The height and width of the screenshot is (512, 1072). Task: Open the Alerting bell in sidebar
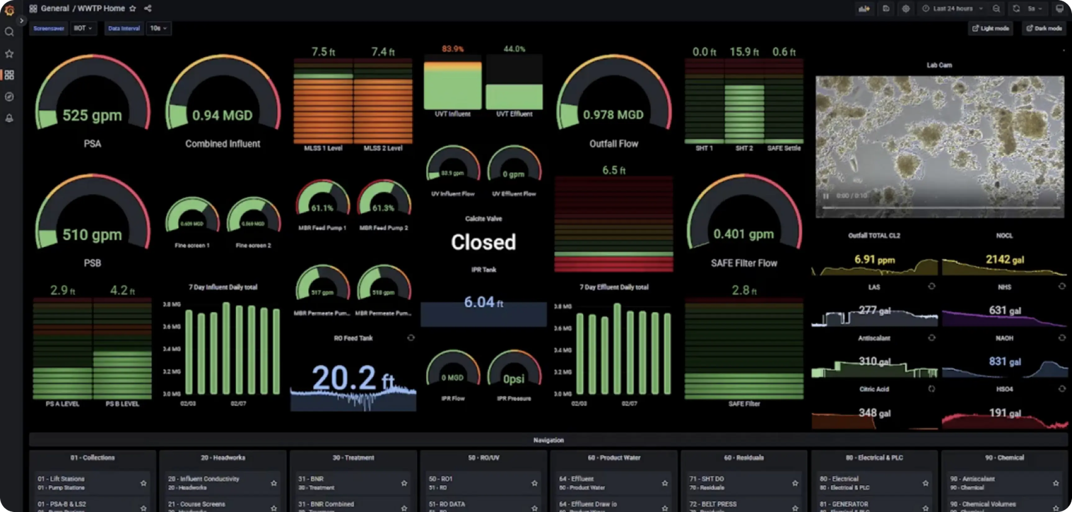pos(9,119)
